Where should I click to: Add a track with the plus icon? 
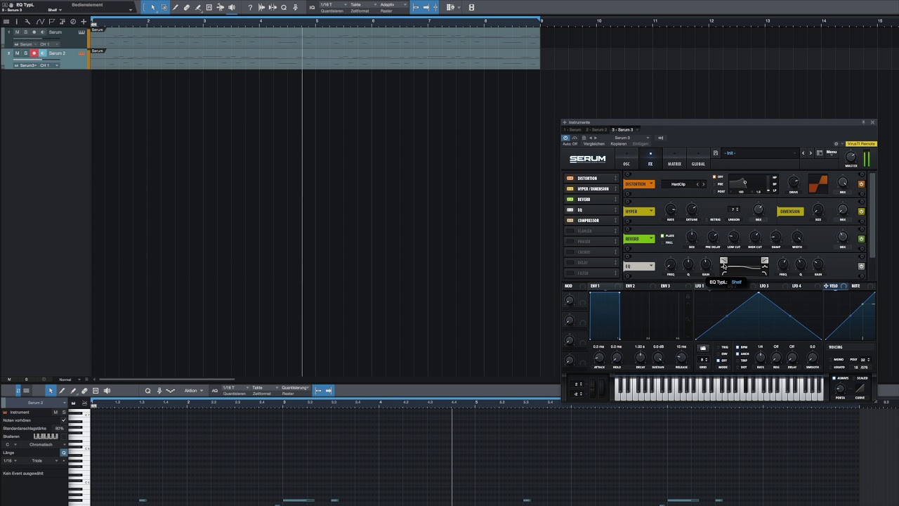[84, 22]
